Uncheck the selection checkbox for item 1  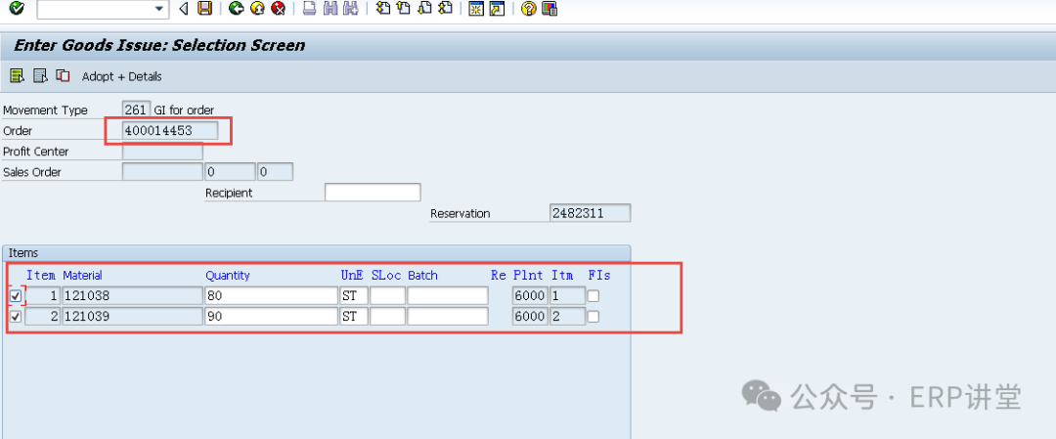tap(15, 295)
